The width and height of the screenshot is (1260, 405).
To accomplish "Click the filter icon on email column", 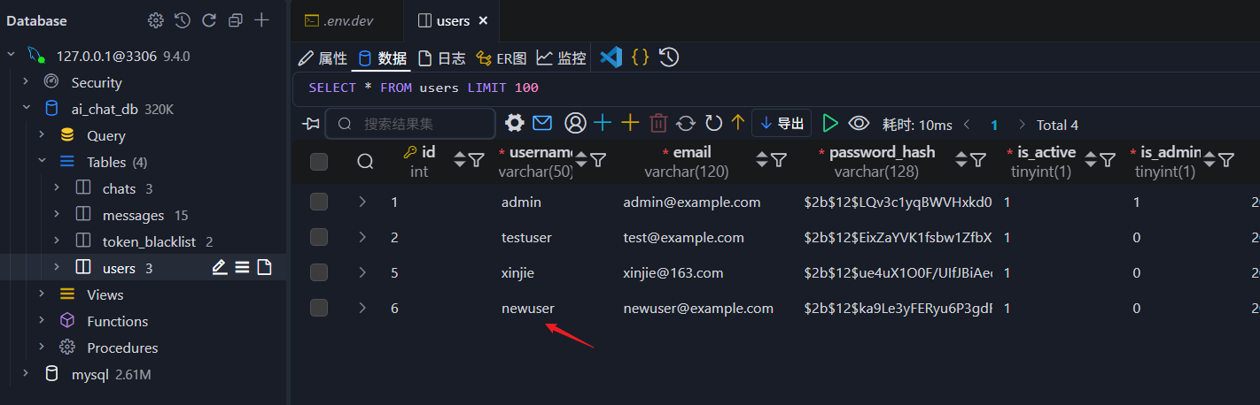I will click(779, 160).
